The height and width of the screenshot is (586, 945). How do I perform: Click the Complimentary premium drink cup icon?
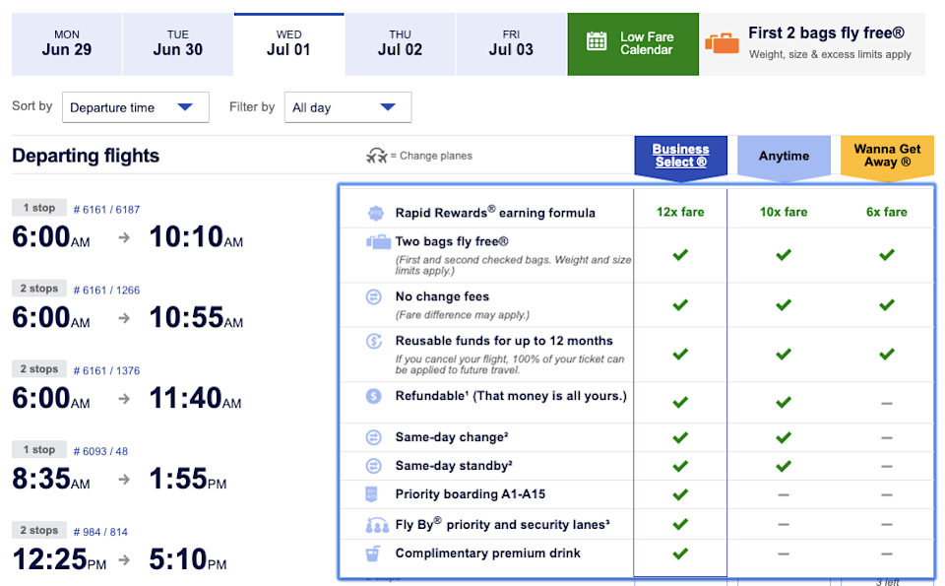[373, 553]
